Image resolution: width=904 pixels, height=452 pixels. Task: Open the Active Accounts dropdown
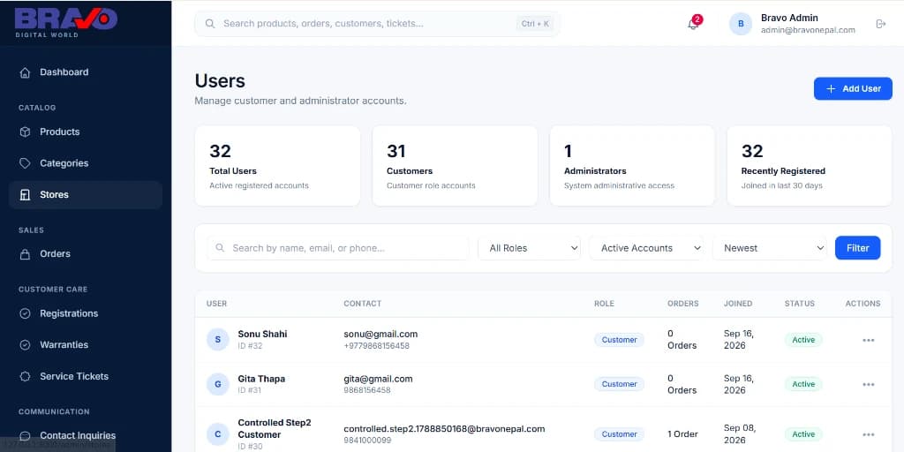(x=646, y=248)
